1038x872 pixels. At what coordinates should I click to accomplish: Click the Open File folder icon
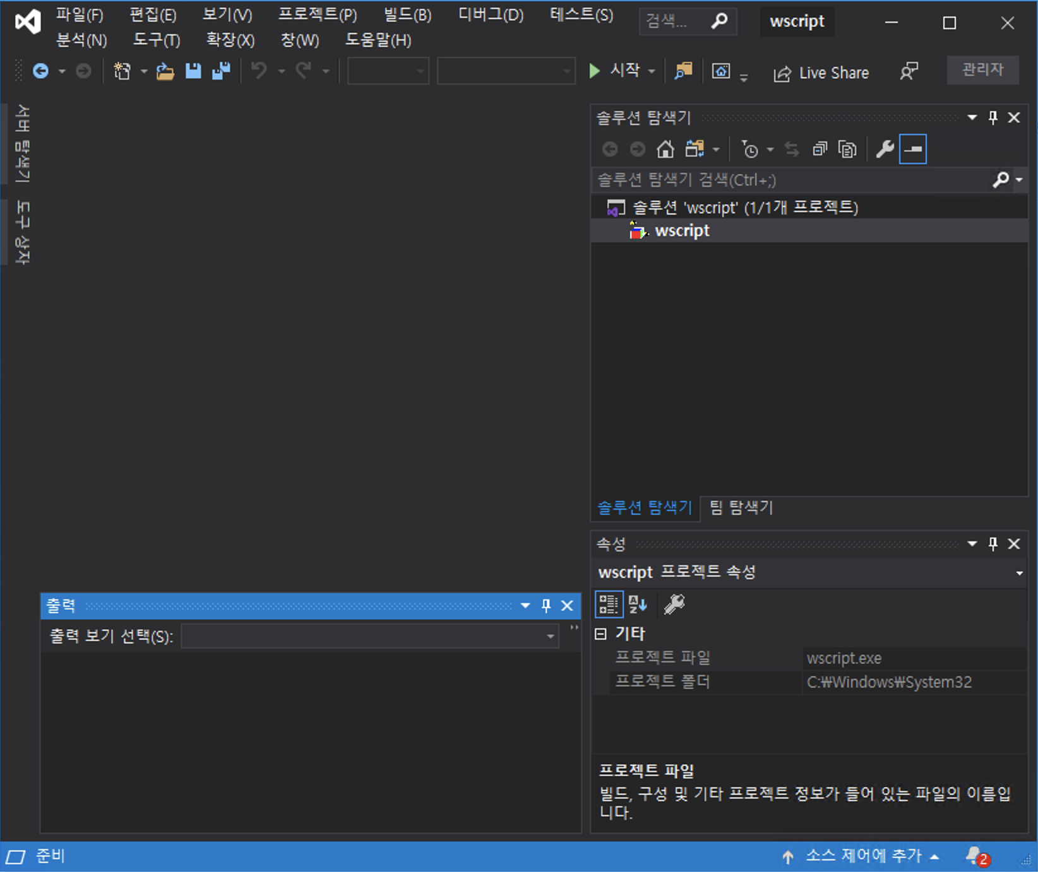[x=165, y=71]
